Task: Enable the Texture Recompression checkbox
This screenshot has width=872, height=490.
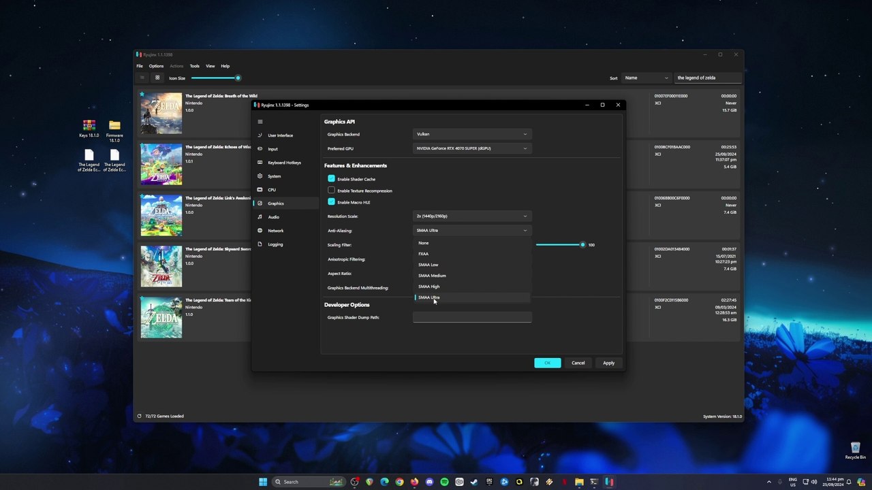Action: pos(331,191)
